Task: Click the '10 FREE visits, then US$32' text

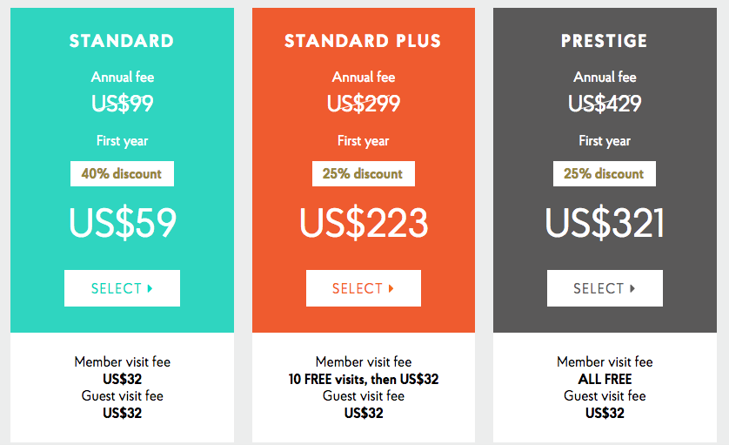Action: 364,380
